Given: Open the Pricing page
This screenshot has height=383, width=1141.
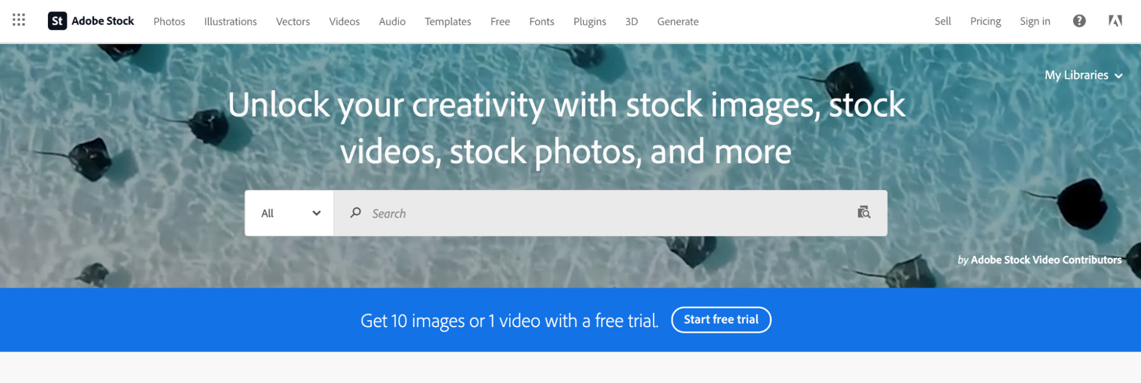Looking at the screenshot, I should pos(985,21).
